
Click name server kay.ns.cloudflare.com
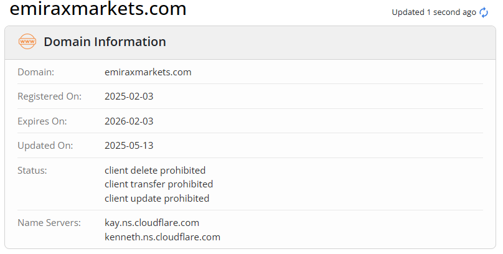(152, 223)
